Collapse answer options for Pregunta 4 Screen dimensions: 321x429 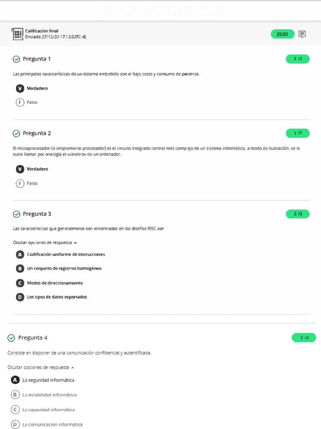click(41, 367)
